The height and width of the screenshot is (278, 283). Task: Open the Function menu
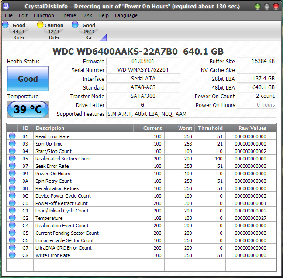tap(44, 15)
